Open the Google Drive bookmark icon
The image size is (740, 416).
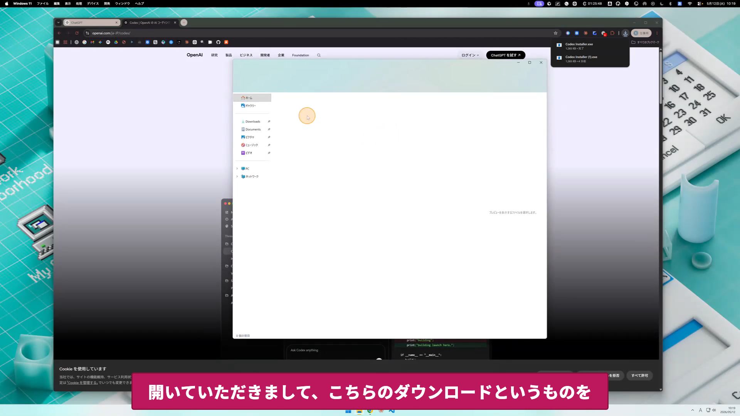tap(116, 42)
